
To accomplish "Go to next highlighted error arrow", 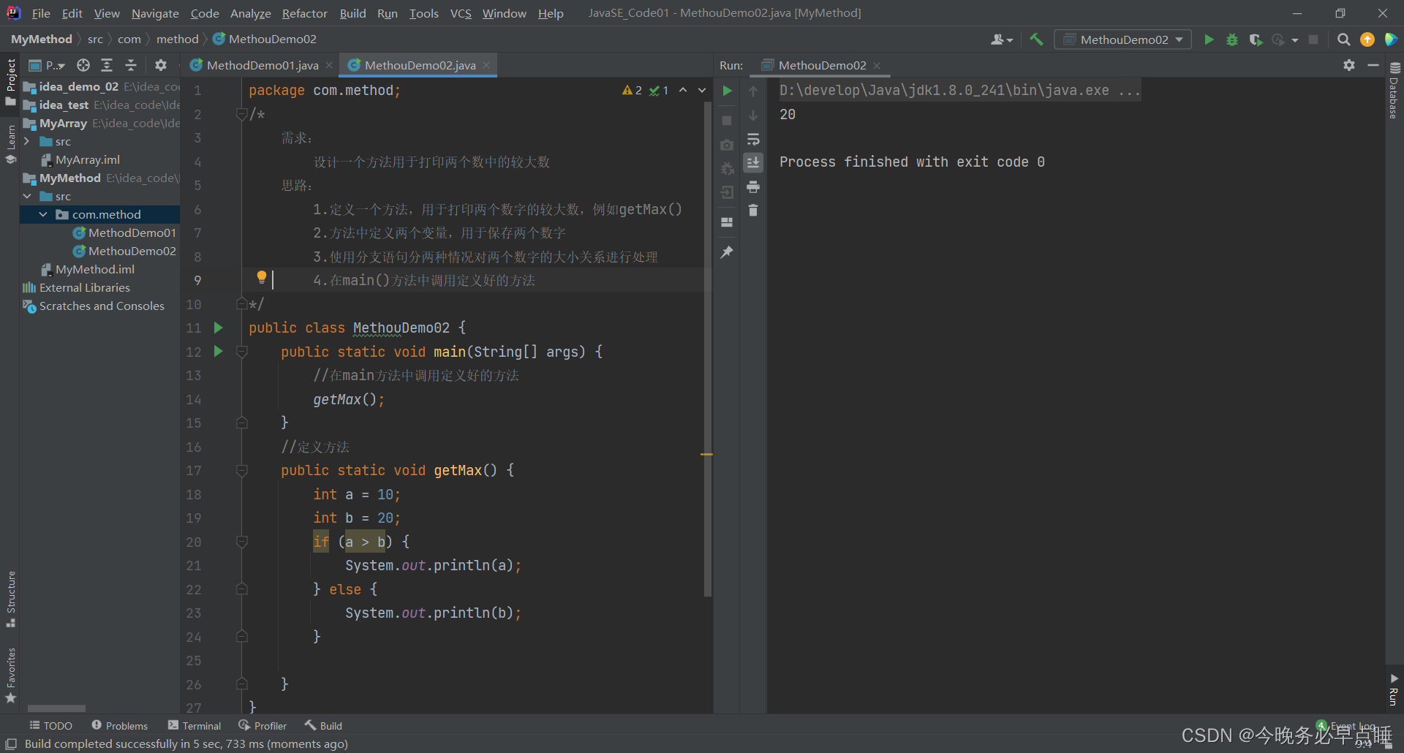I will click(702, 90).
